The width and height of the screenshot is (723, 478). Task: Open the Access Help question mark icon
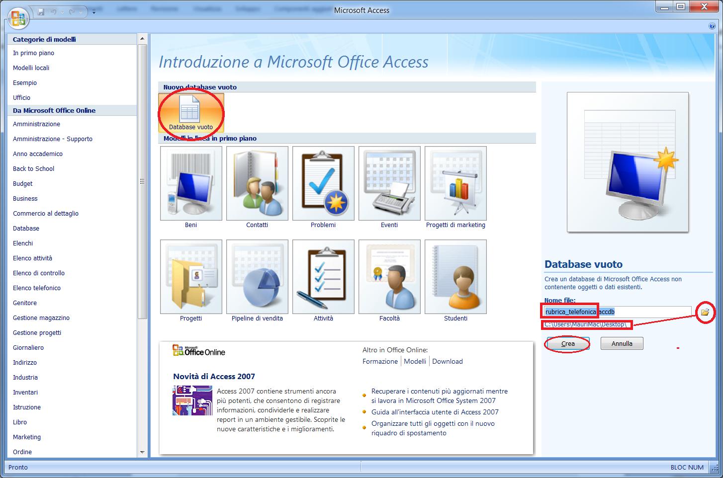712,26
